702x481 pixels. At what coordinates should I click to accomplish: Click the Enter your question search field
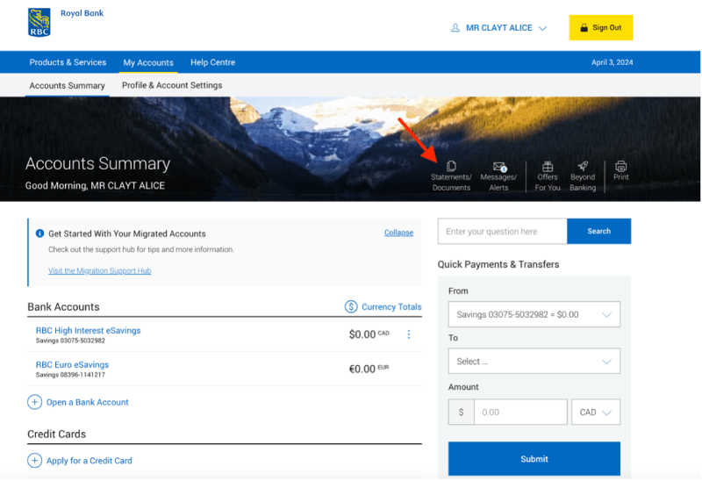point(503,232)
